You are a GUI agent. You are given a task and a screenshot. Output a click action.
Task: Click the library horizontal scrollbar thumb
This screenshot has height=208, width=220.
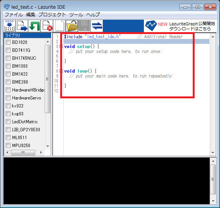tap(23, 152)
